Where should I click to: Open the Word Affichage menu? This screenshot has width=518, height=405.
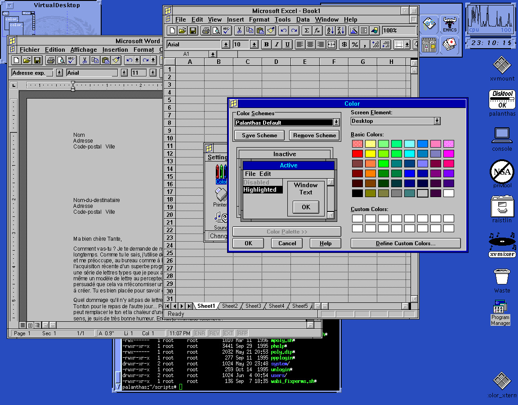coord(84,49)
